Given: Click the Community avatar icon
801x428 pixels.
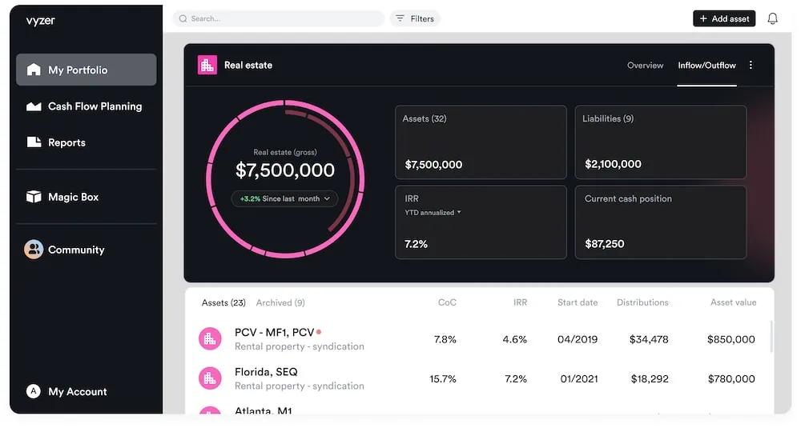Looking at the screenshot, I should (x=34, y=250).
